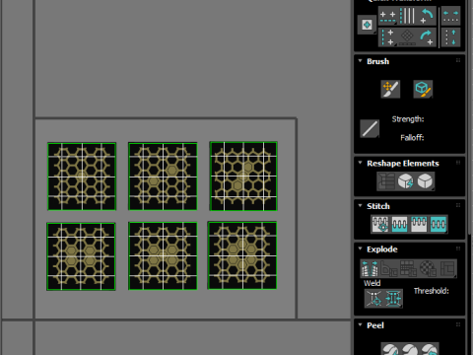Screen dimensions: 473x355
Task: Click the Target Weld icon
Action: [x=374, y=299]
